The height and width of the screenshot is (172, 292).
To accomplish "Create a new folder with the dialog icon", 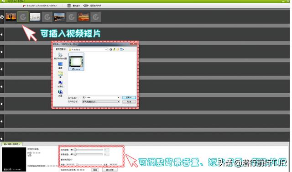I will pyautogui.click(x=118, y=50).
